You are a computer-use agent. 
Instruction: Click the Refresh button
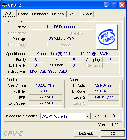[x=86, y=133]
